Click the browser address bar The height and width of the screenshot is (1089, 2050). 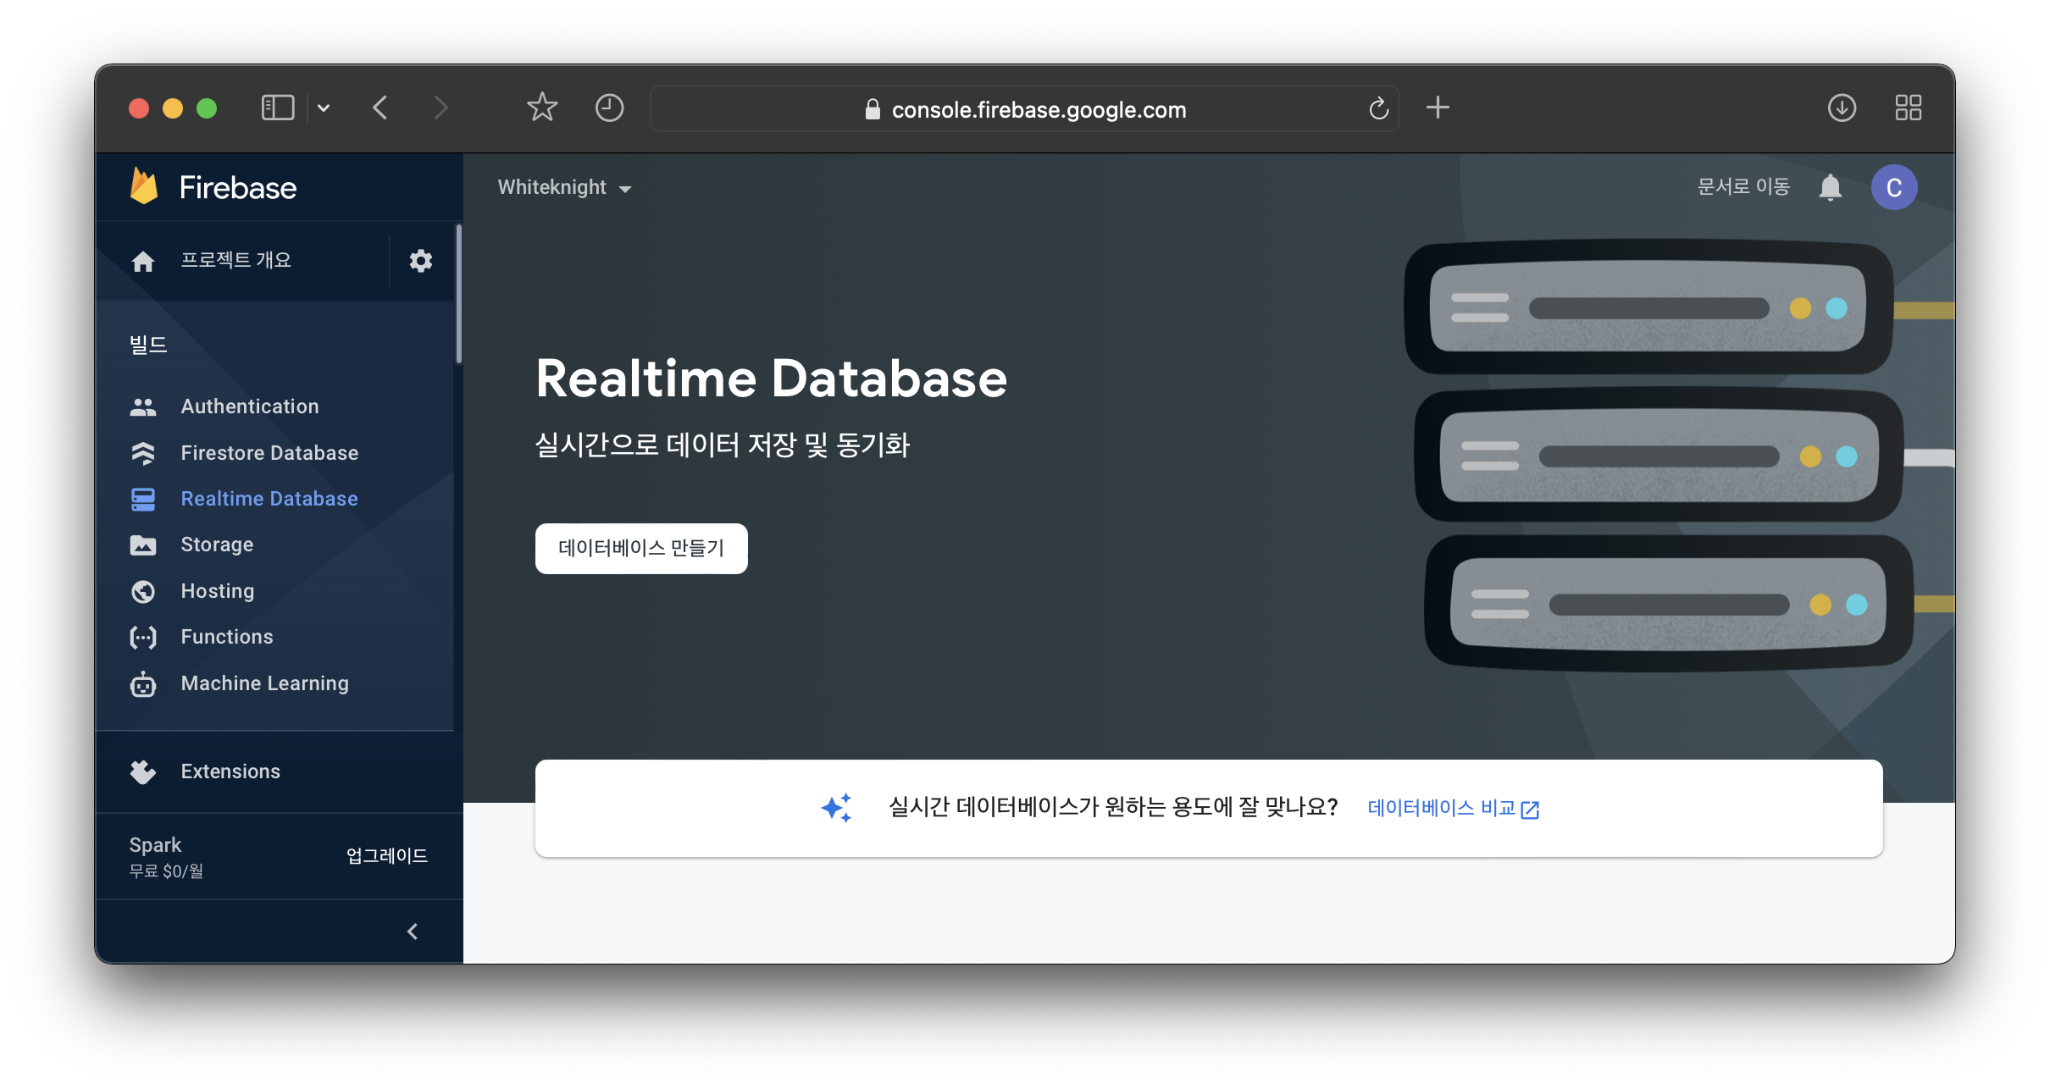[1024, 108]
